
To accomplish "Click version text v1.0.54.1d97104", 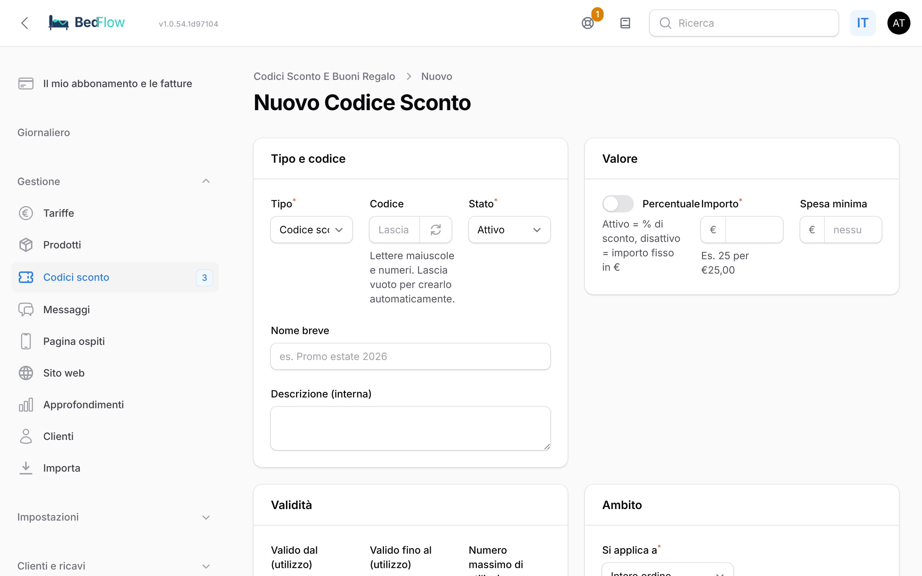I will [189, 24].
